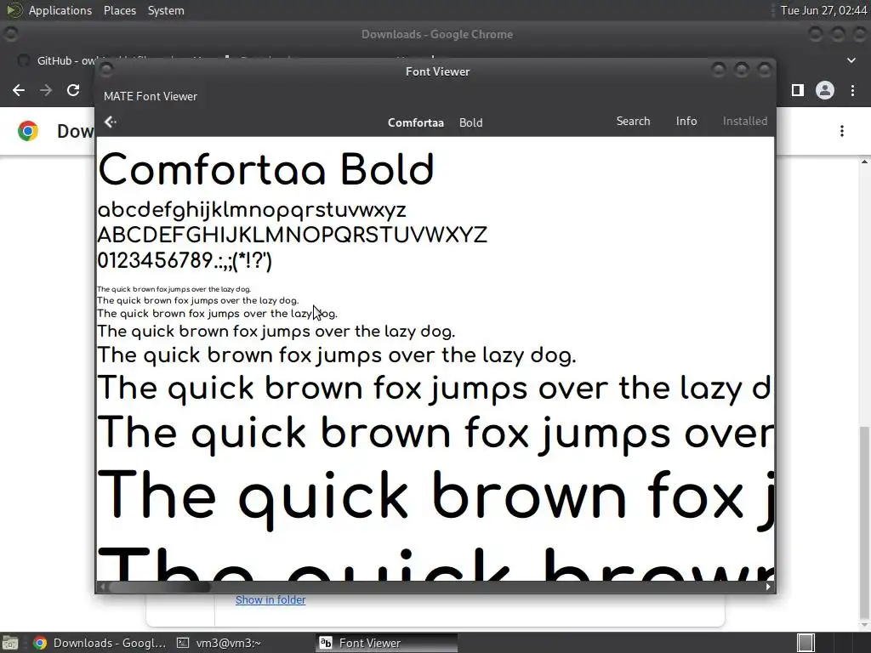The image size is (871, 653).
Task: Click the digits and punctuation sample line
Action: point(185,260)
